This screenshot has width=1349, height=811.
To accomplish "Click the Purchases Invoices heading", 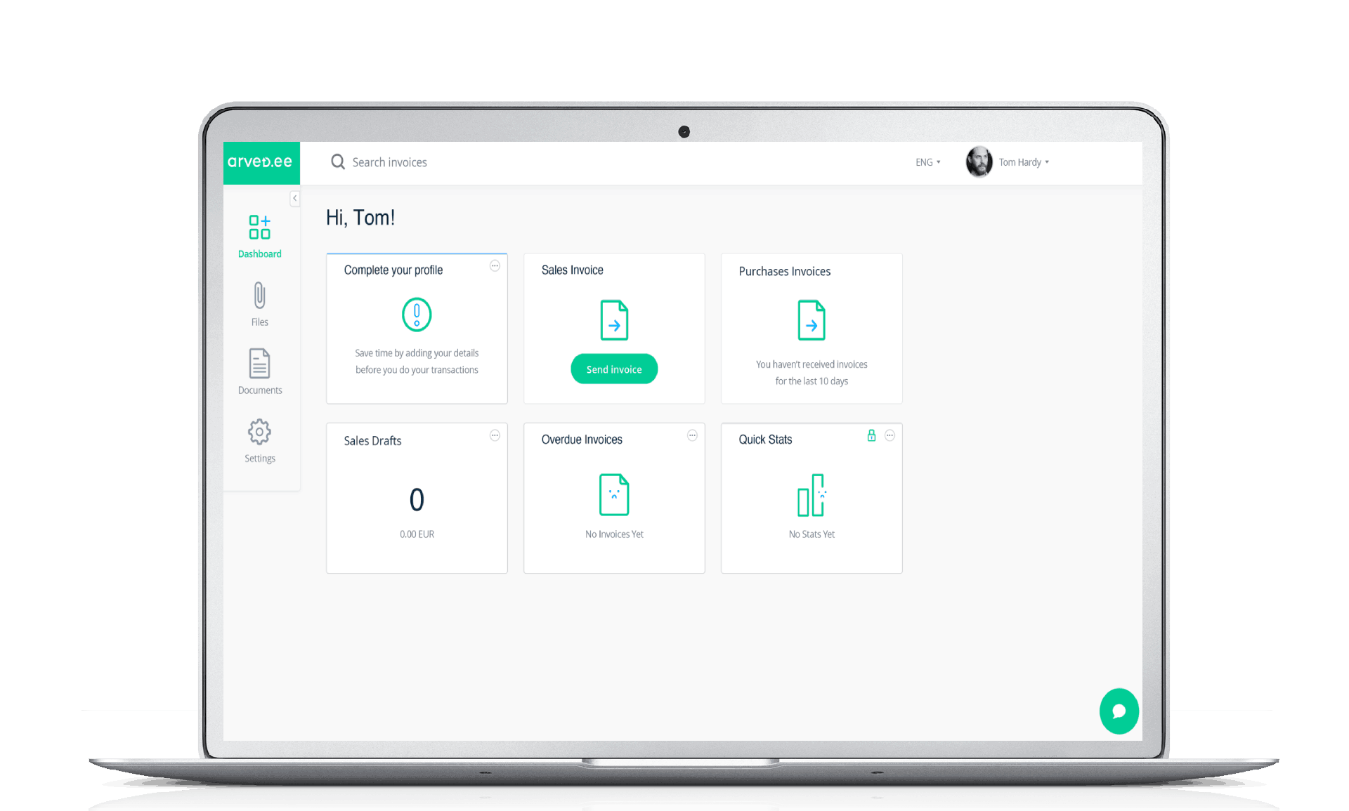I will point(785,271).
